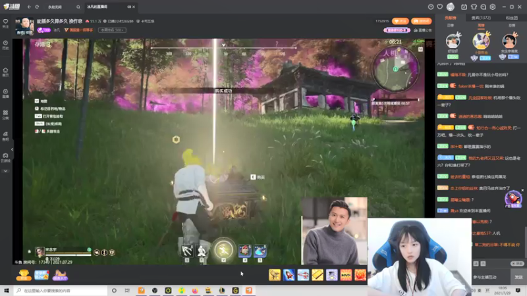Click the 发送 send button
This screenshot has height=296, width=527.
(x=518, y=277)
